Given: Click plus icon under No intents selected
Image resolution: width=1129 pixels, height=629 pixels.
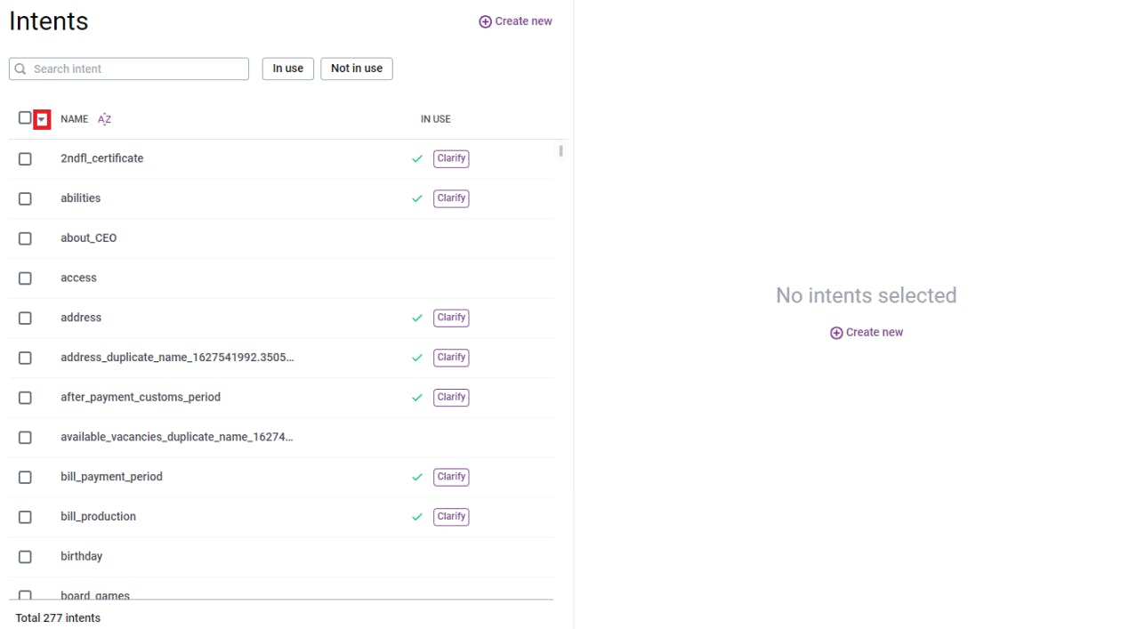Looking at the screenshot, I should [836, 333].
